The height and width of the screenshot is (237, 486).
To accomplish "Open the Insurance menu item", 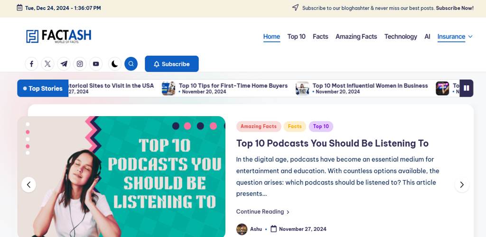I will (451, 36).
